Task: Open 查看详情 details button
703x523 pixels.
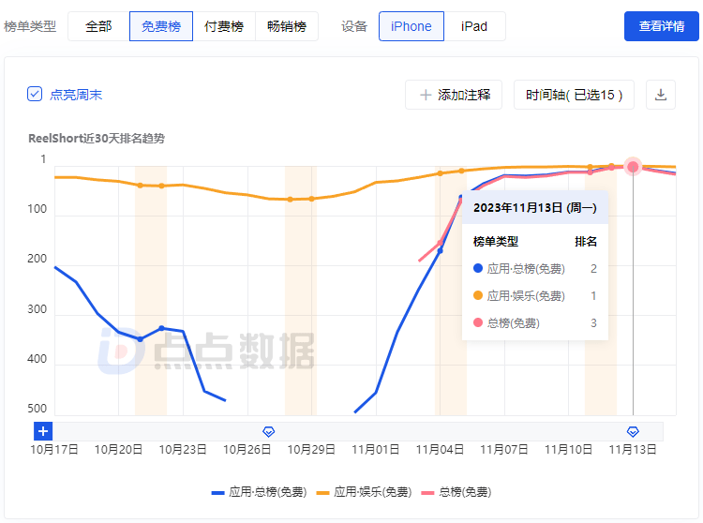Action: point(662,26)
